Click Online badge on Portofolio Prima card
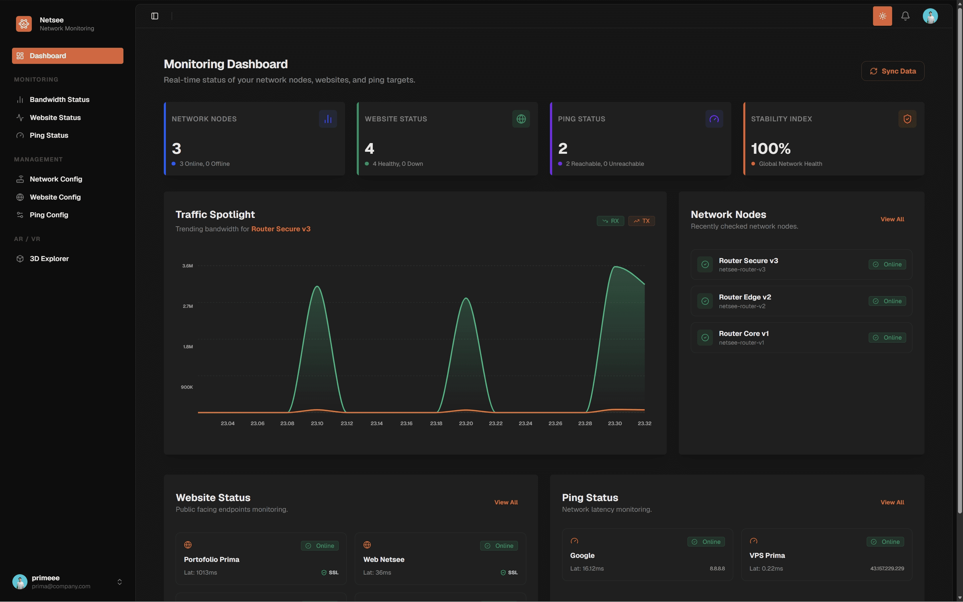 point(320,546)
